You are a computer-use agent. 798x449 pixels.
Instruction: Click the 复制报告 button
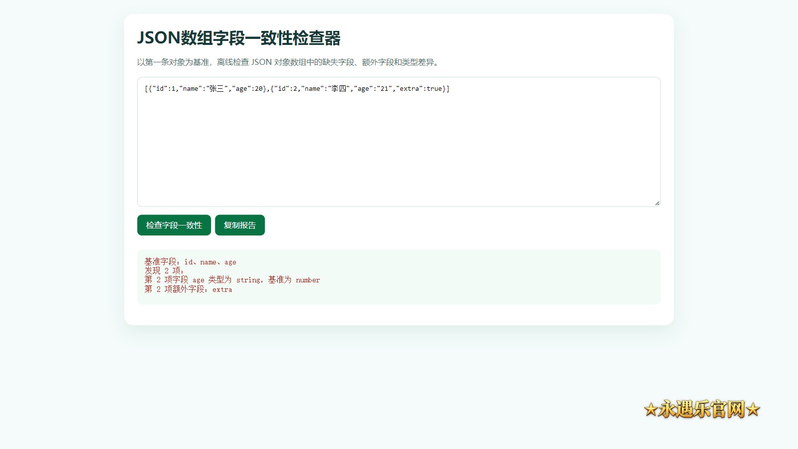240,225
